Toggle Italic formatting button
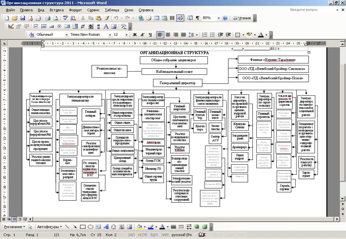Screen dimensions: 346x239 [x=143, y=35]
